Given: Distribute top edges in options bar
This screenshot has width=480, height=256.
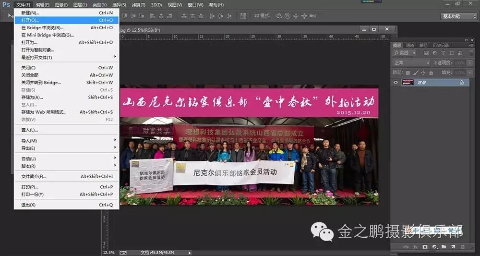Looking at the screenshot, I should coord(184,16).
